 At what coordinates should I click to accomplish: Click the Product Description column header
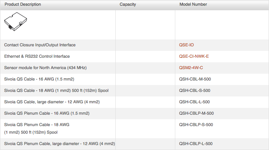23,4
